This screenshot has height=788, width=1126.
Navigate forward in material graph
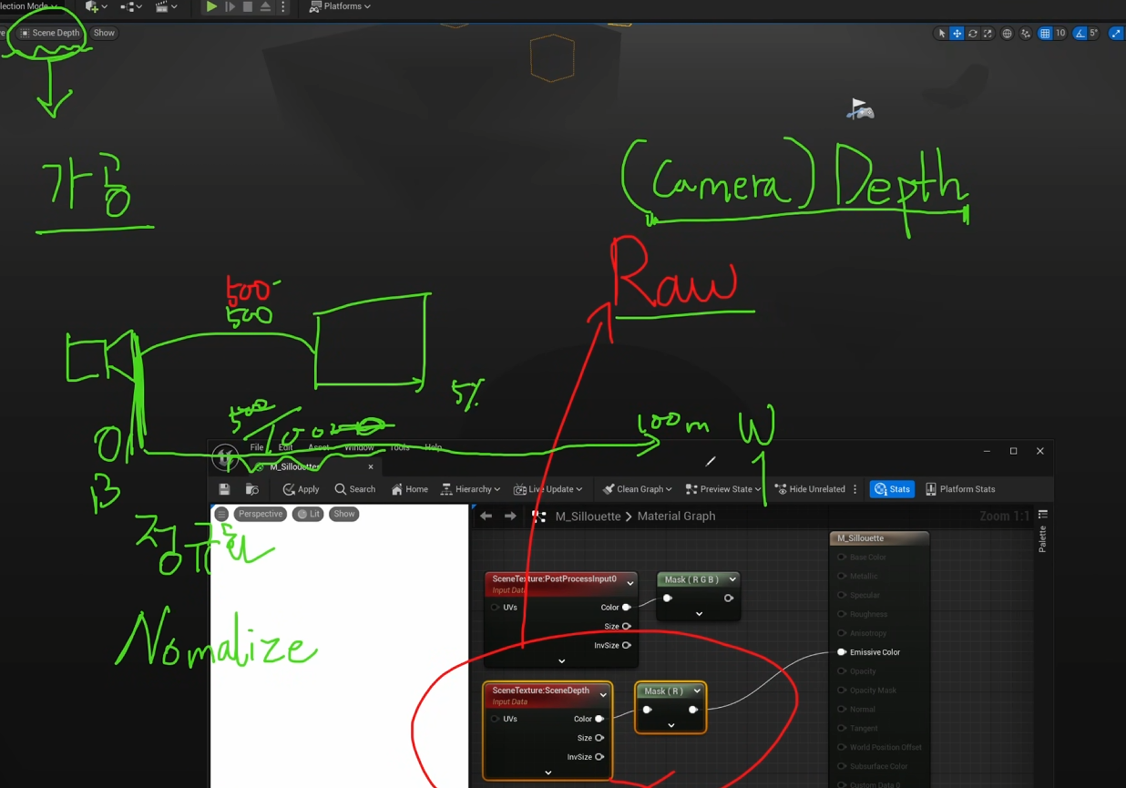pos(510,517)
